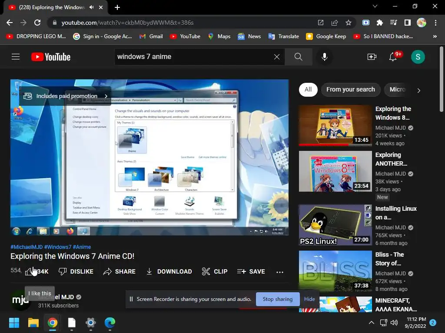Open a new browser tab

117,8
